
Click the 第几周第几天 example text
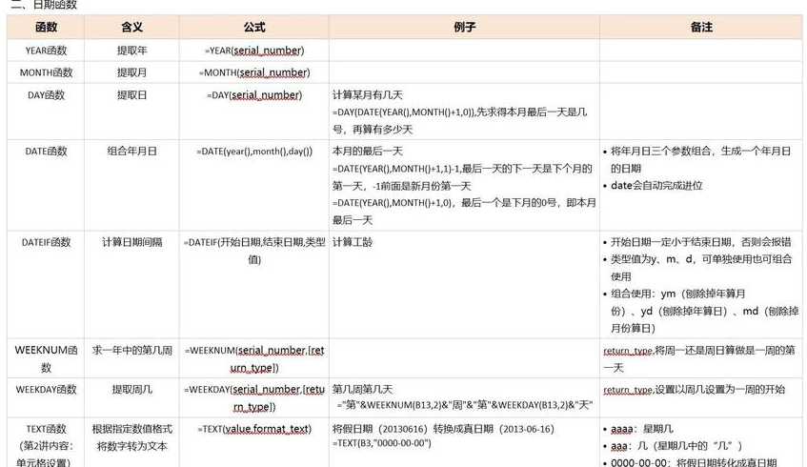pos(362,389)
